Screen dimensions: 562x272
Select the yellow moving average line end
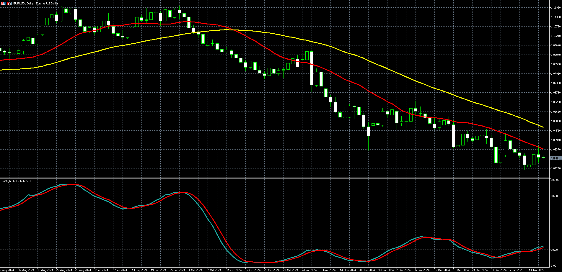543,127
